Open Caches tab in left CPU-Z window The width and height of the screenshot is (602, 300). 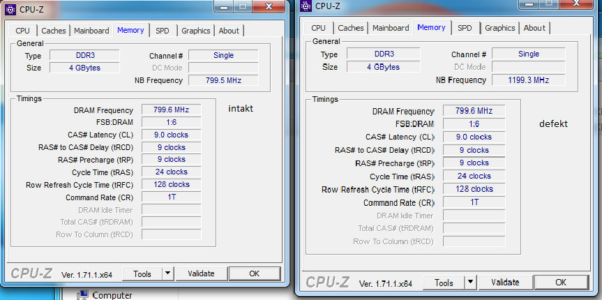click(54, 31)
